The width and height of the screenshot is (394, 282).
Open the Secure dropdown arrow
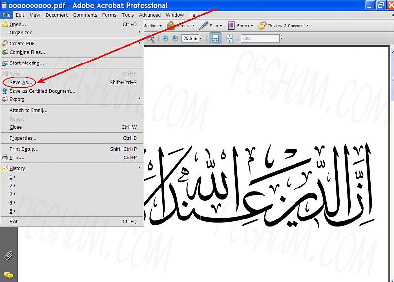193,26
